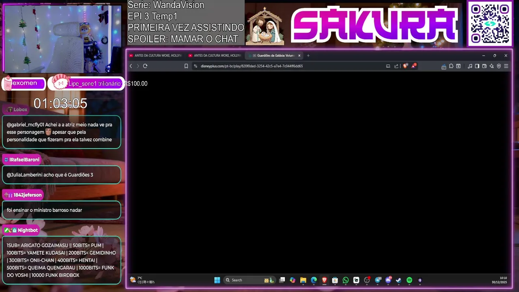The height and width of the screenshot is (292, 519).
Task: Open Discord from the taskbar
Action: coord(388,280)
